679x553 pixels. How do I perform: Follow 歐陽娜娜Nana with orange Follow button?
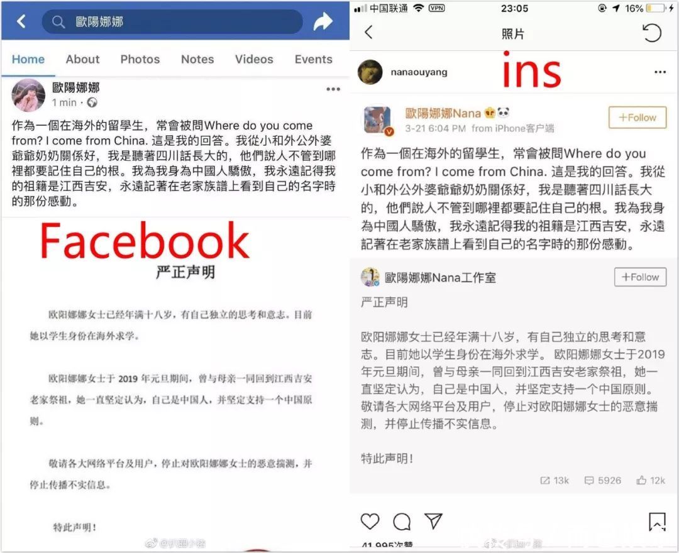(638, 118)
